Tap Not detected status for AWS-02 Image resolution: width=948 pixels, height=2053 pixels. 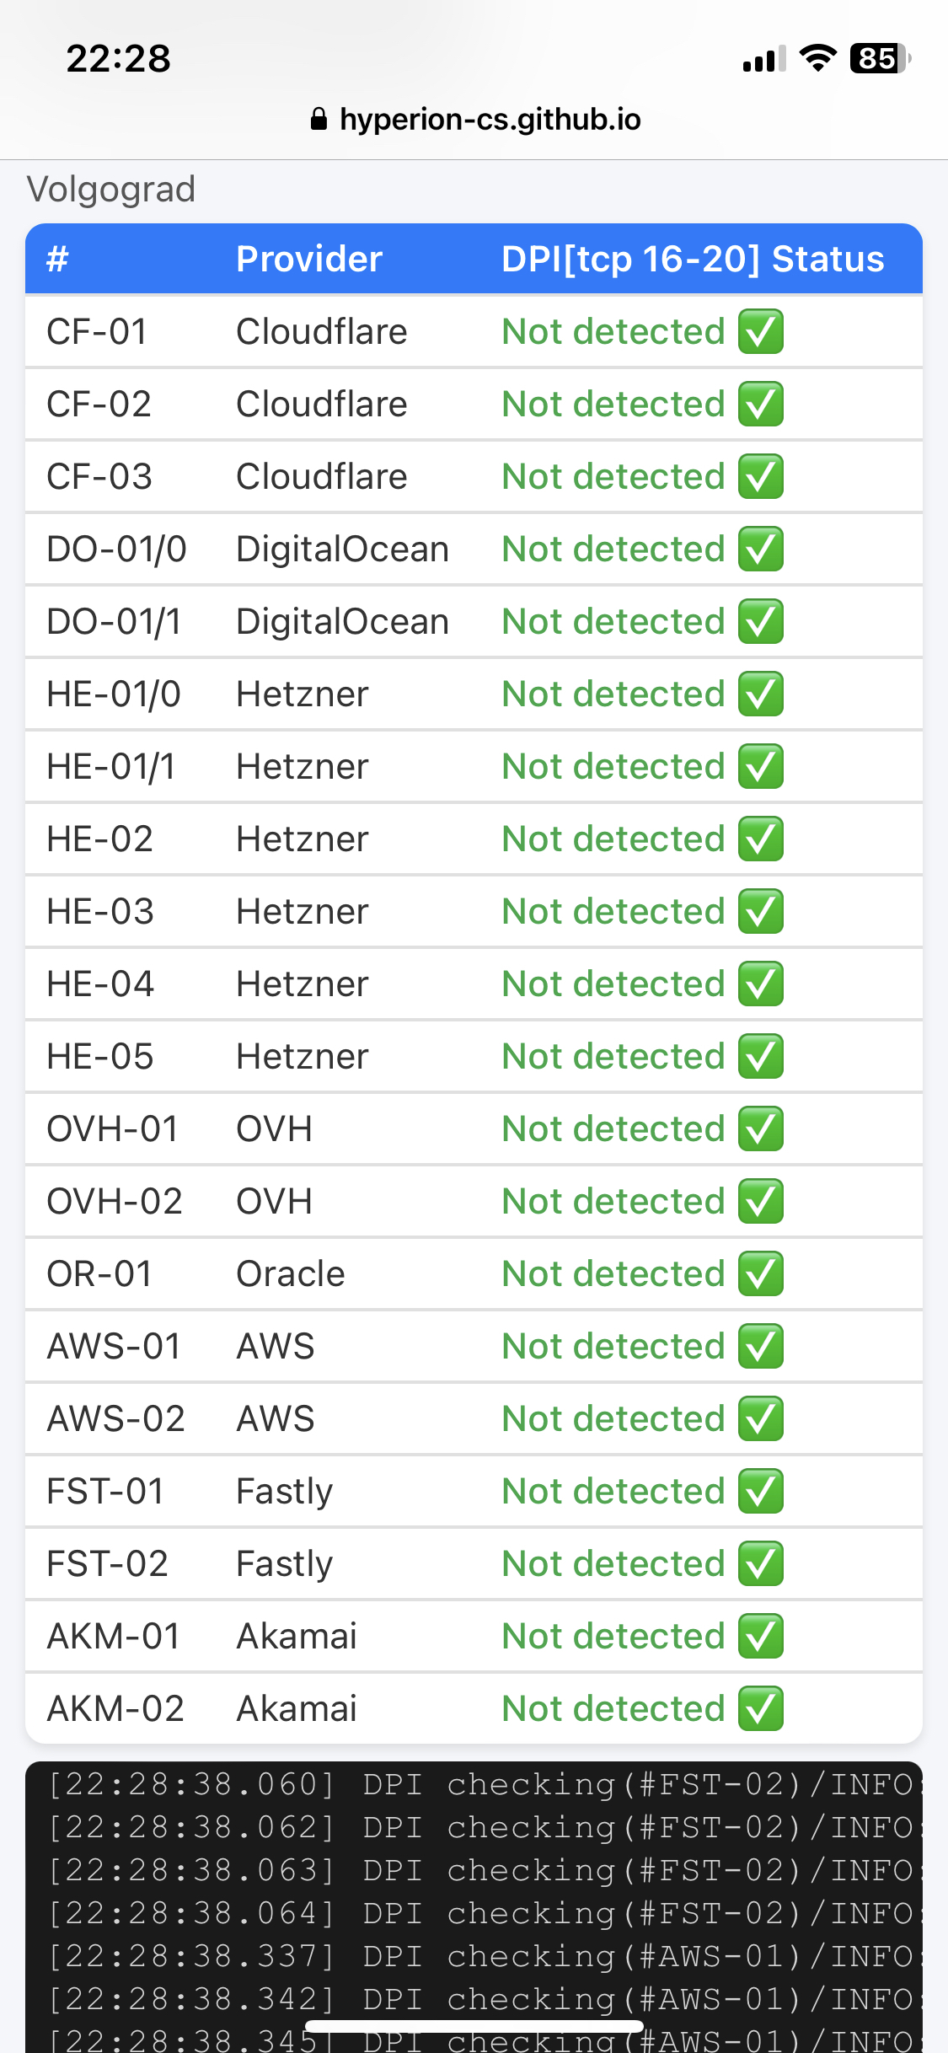[613, 1418]
